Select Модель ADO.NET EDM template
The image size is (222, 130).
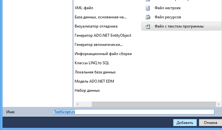coord(94,81)
